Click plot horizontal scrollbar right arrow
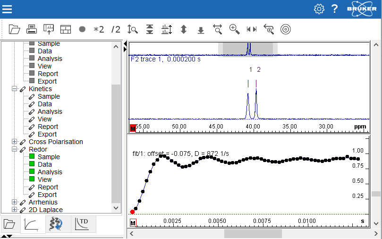Viewport: 382px width, 239px height. (376, 234)
